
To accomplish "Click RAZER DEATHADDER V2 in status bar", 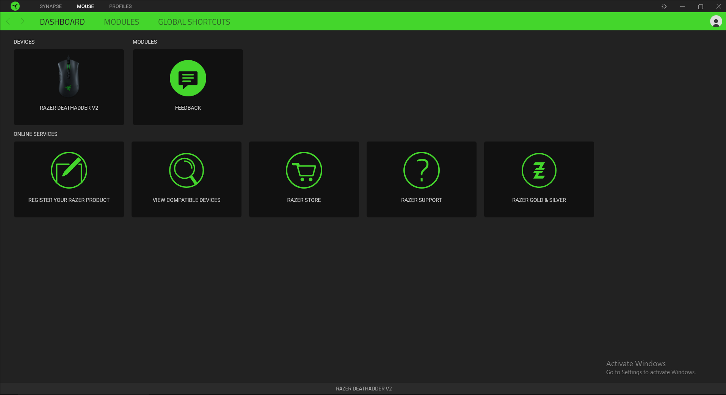I will point(364,389).
